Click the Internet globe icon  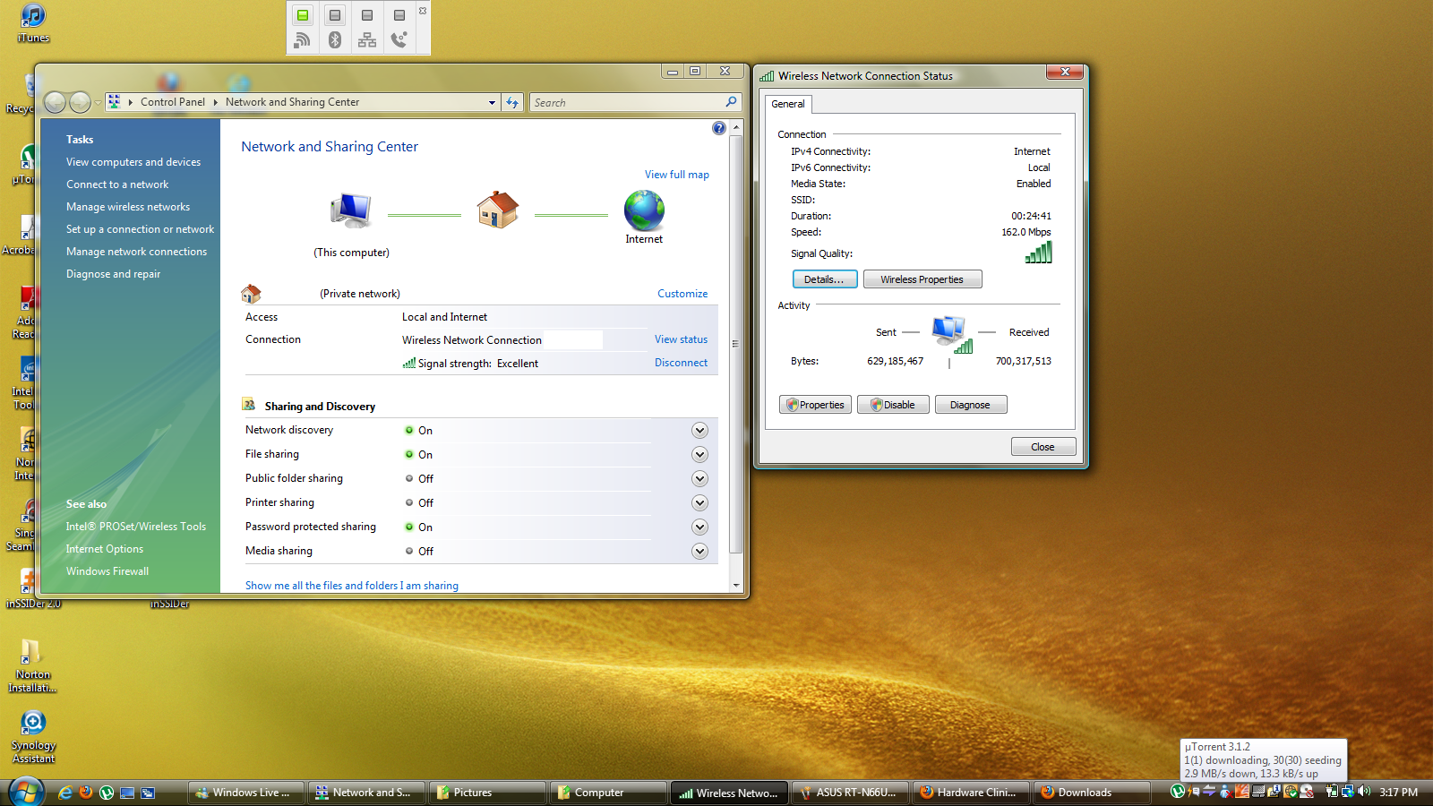(x=644, y=211)
